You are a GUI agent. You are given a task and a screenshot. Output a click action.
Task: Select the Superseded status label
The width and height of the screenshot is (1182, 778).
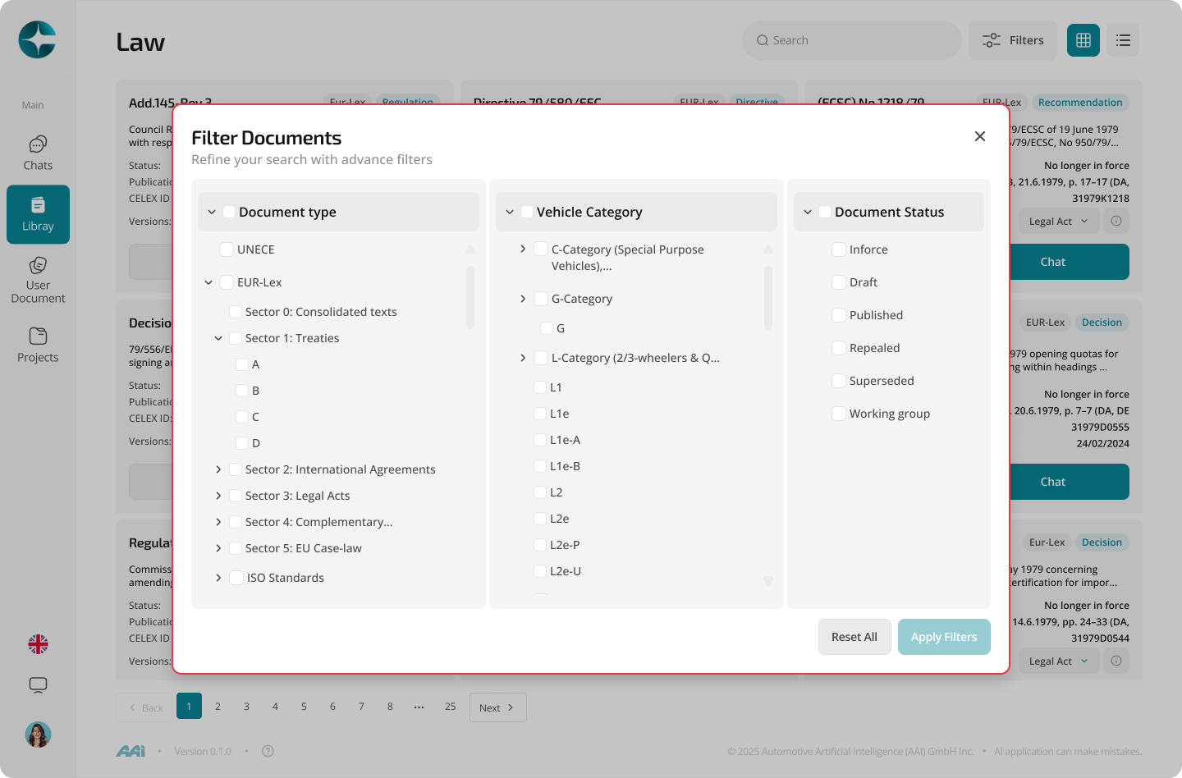(882, 381)
